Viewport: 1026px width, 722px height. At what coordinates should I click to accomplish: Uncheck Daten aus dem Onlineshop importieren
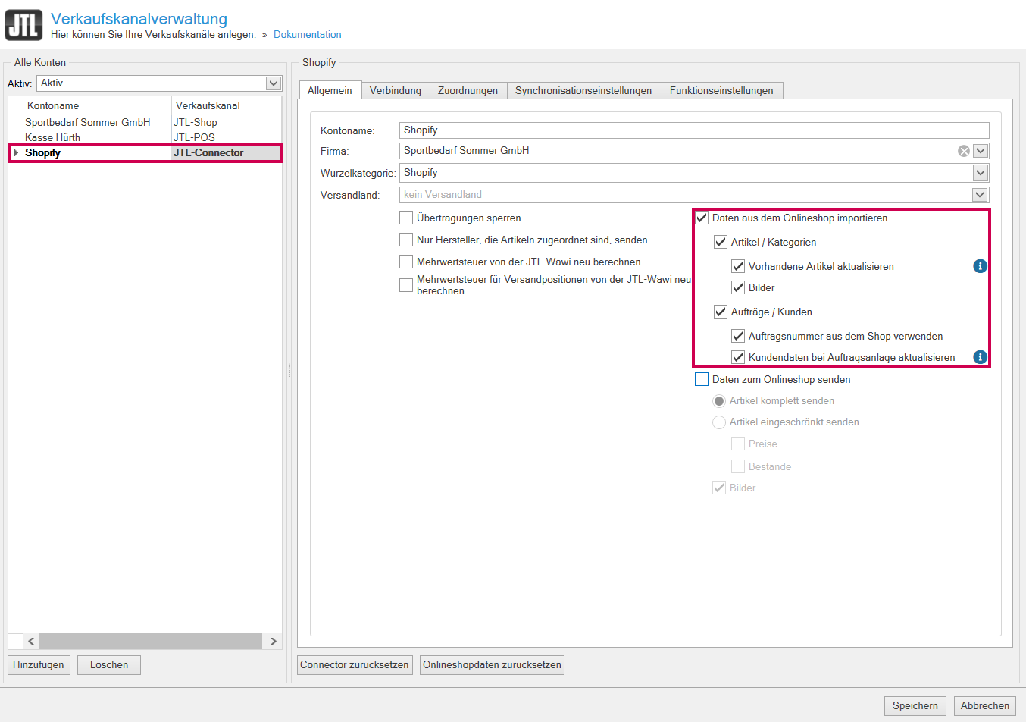[x=702, y=218]
